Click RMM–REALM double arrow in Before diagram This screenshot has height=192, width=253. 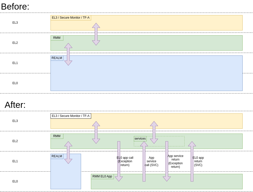pyautogui.click(x=68, y=54)
